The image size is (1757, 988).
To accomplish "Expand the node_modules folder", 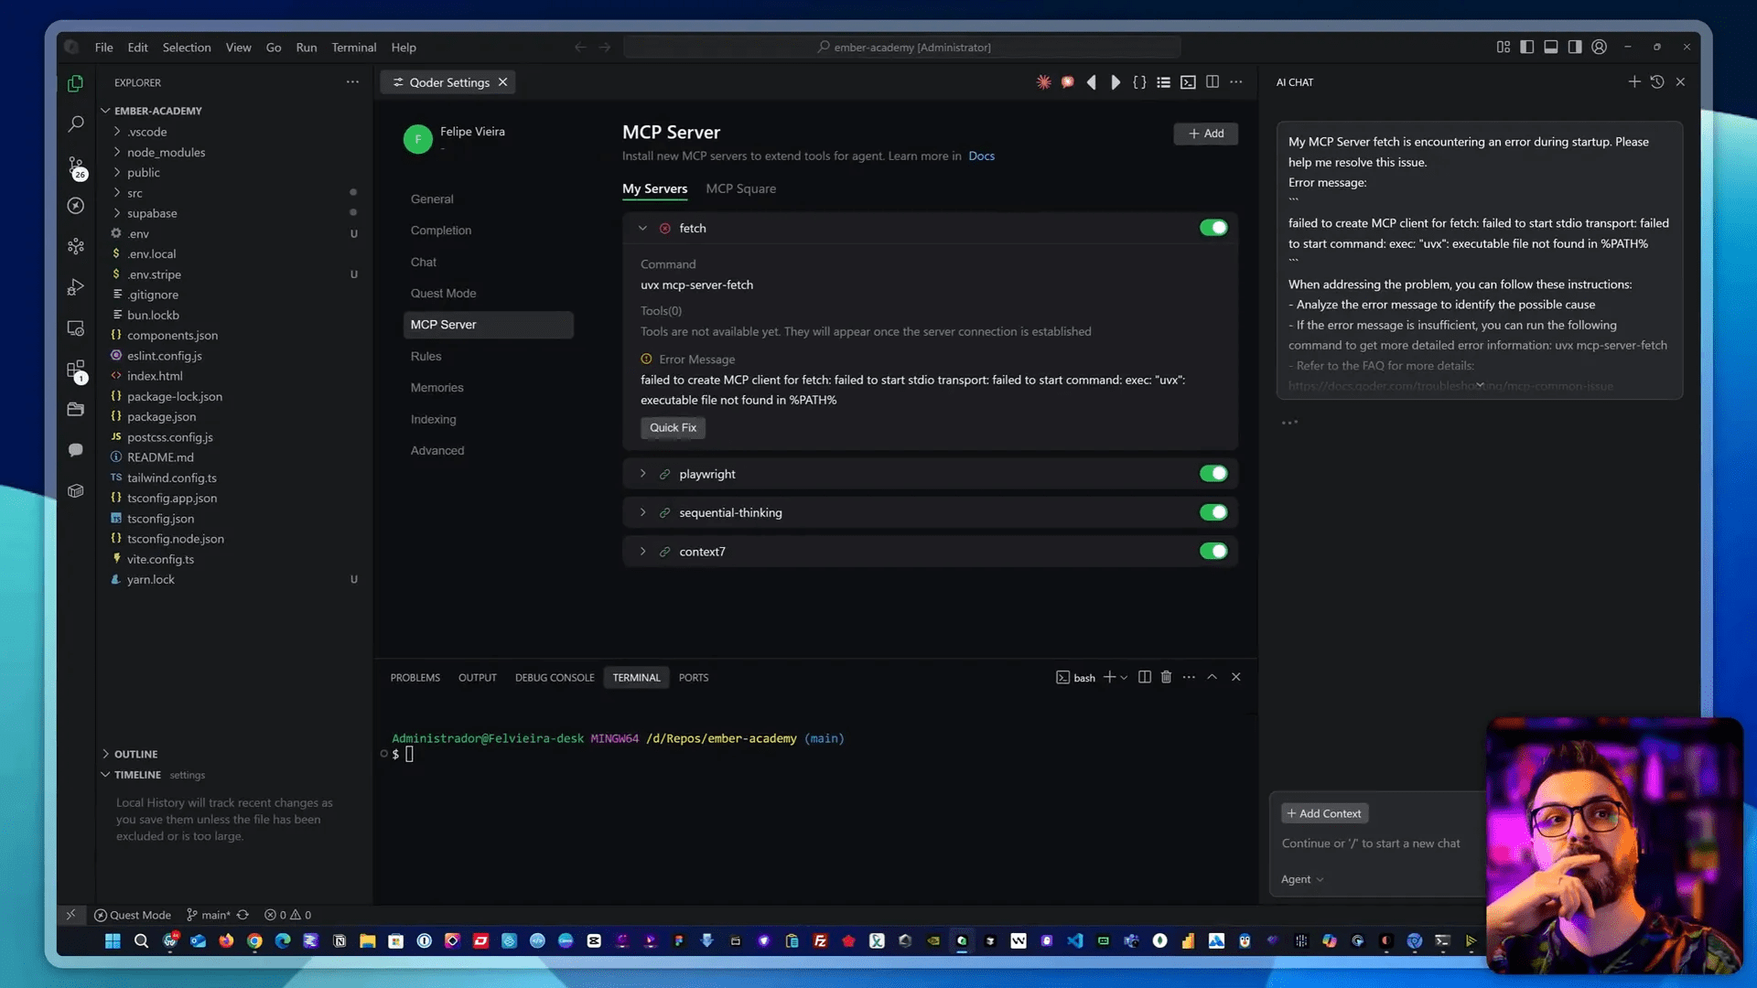I will (166, 152).
